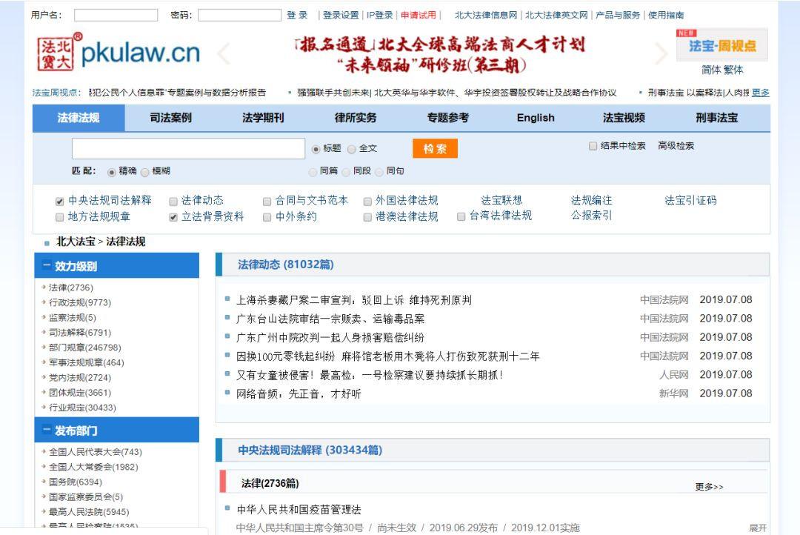The width and height of the screenshot is (800, 535).
Task: Open 北大法律信息网 link
Action: pos(486,16)
